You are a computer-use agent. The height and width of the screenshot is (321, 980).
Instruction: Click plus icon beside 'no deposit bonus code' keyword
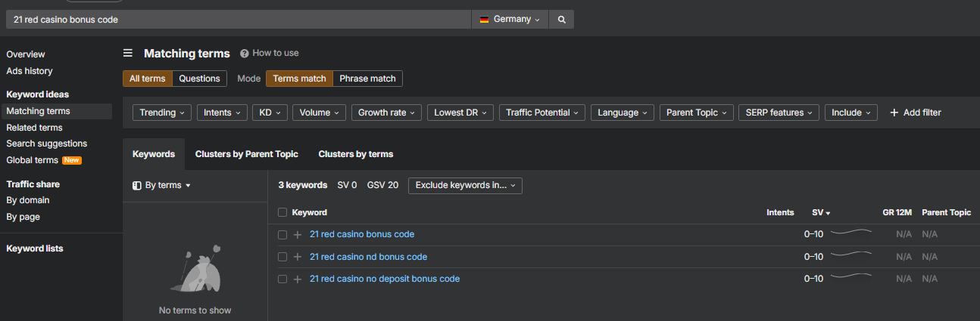click(298, 279)
